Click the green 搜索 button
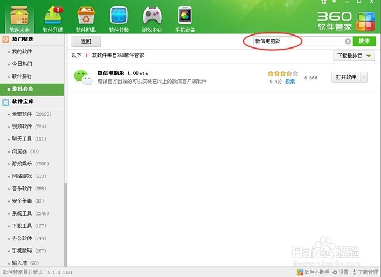 tap(364, 41)
